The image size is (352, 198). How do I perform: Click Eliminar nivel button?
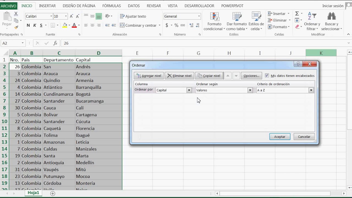coord(179,76)
